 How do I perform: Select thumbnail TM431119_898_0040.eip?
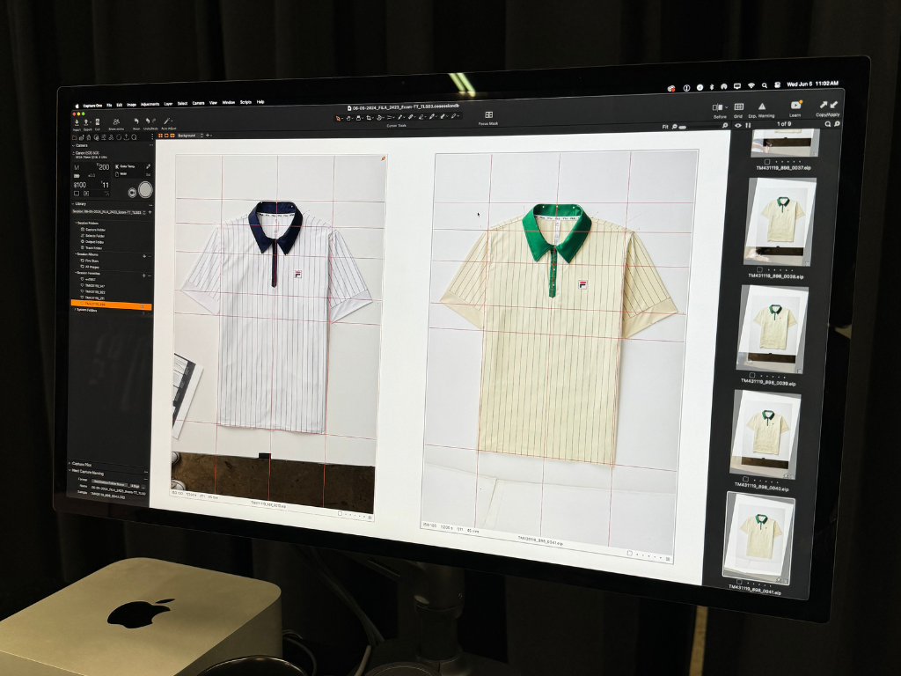pyautogui.click(x=765, y=434)
